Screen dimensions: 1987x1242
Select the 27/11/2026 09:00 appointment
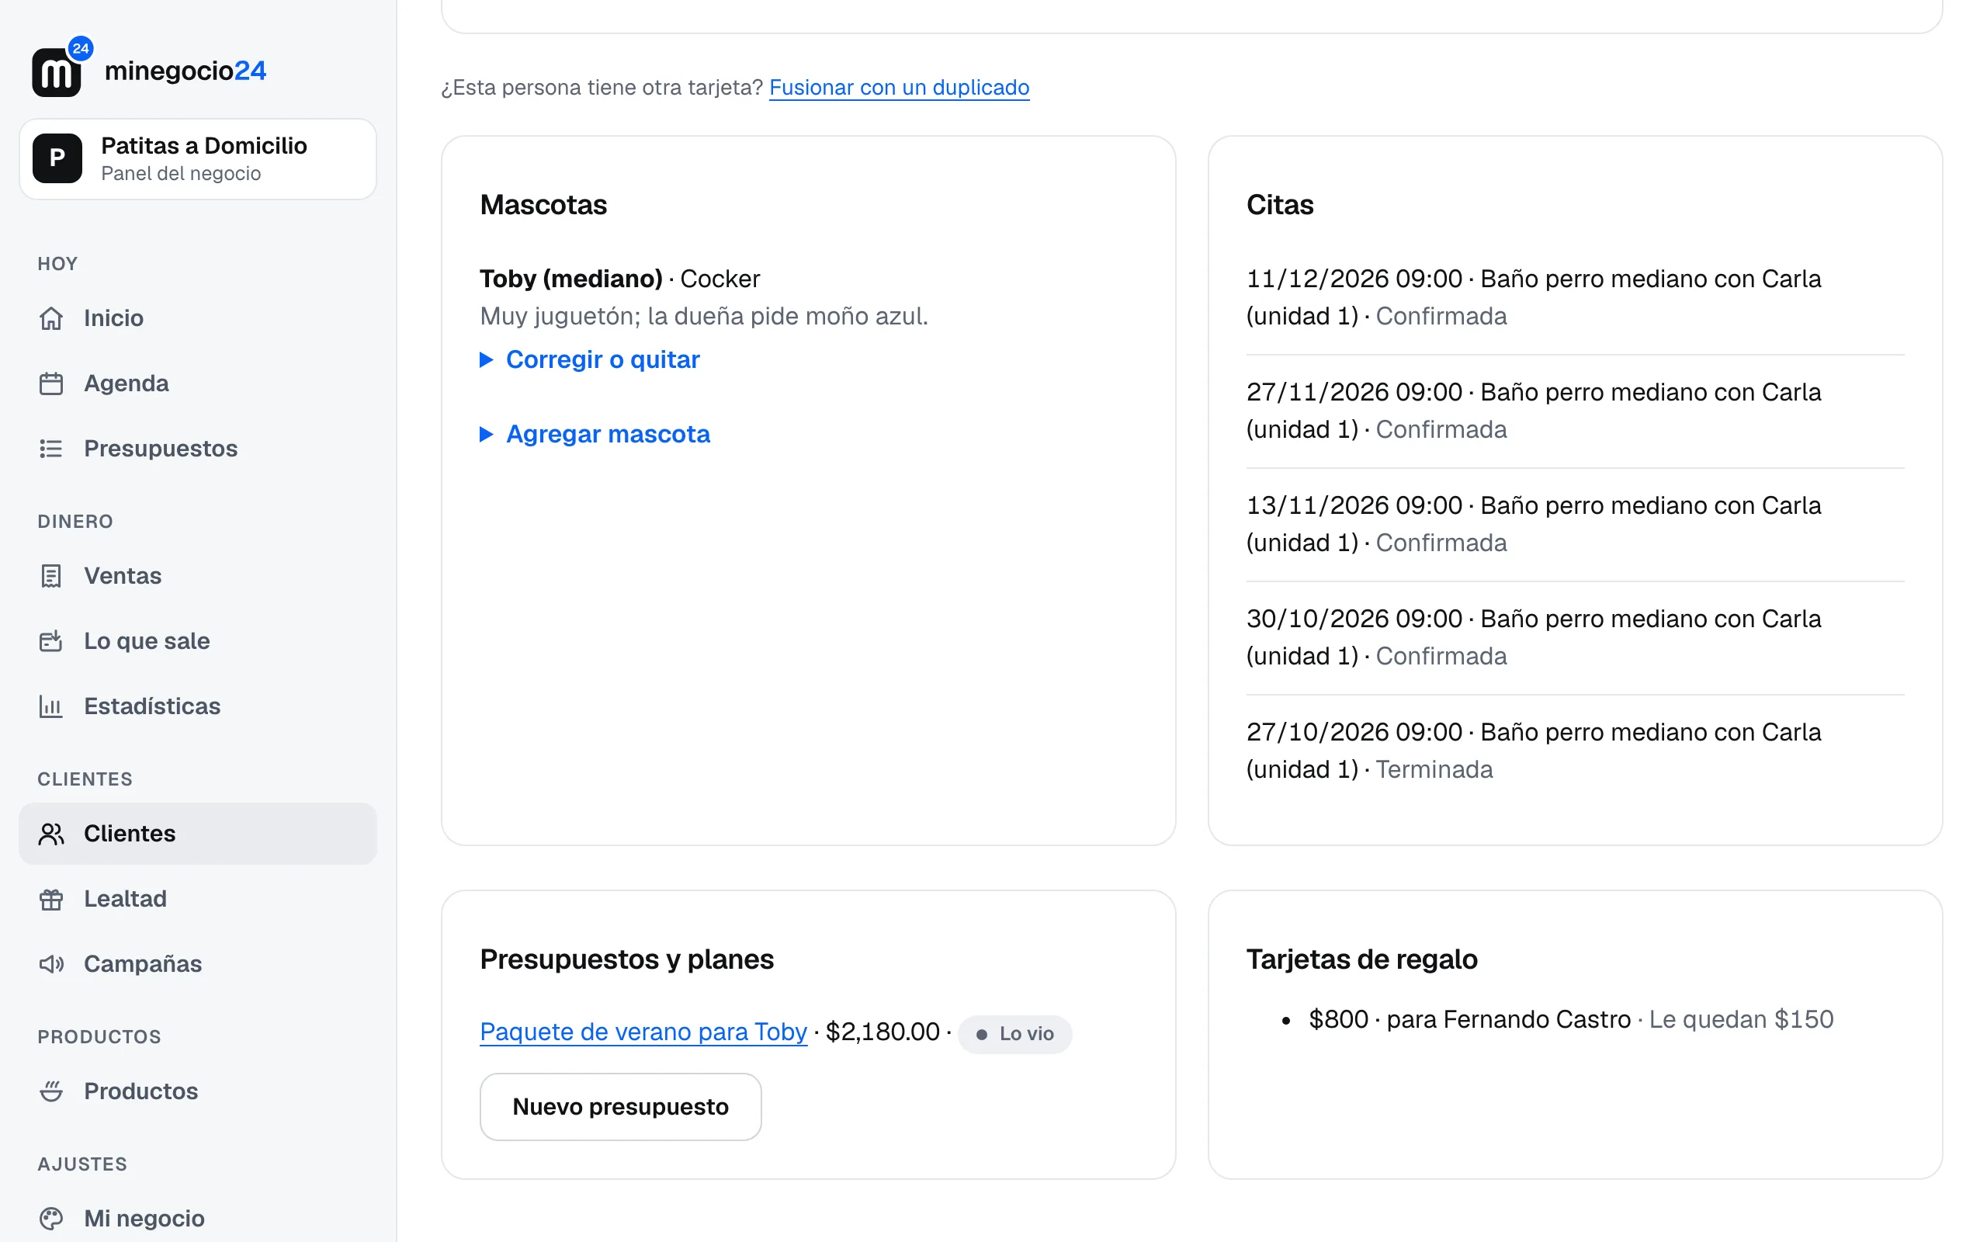[1575, 411]
